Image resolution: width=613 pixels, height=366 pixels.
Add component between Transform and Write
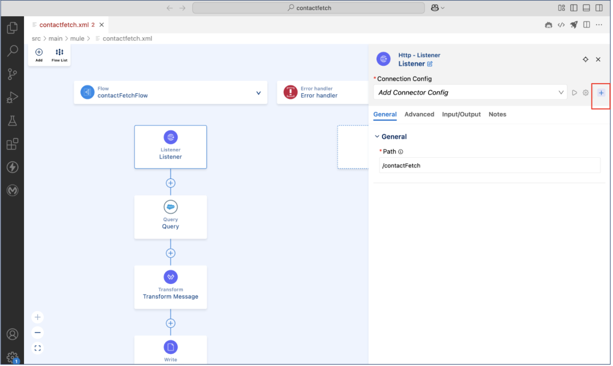click(x=171, y=323)
